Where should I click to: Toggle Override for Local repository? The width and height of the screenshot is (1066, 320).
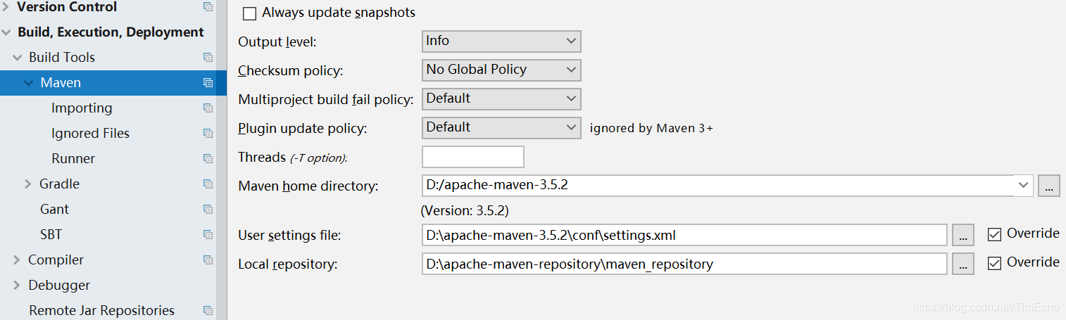coord(994,263)
